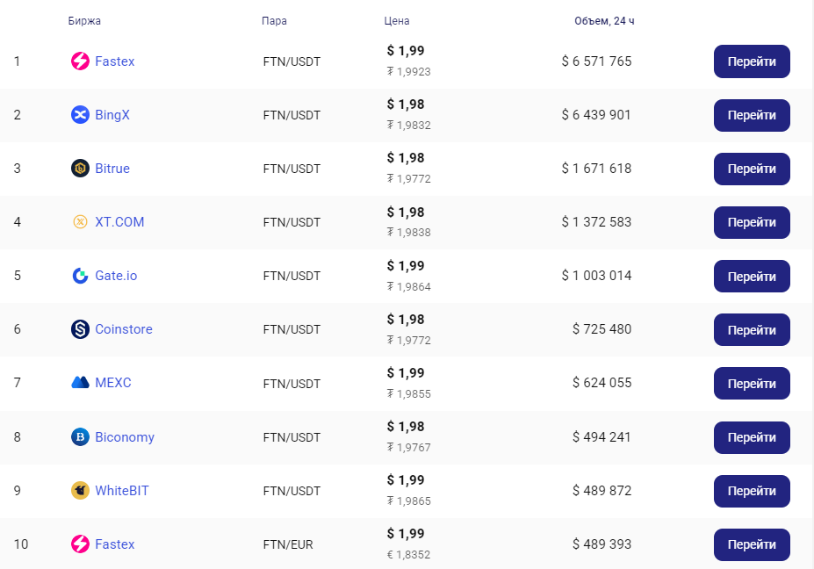Open the Coinstore exchange name link
This screenshot has width=814, height=569.
tap(124, 329)
